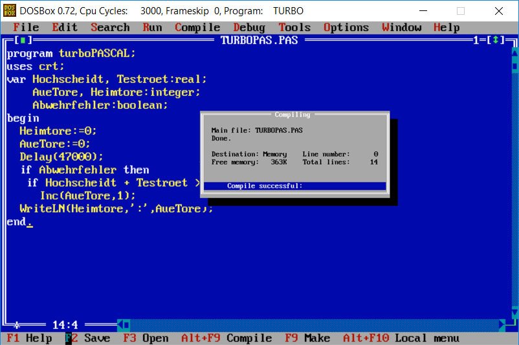The image size is (519, 345).
Task: Open the Compile menu
Action: (197, 27)
